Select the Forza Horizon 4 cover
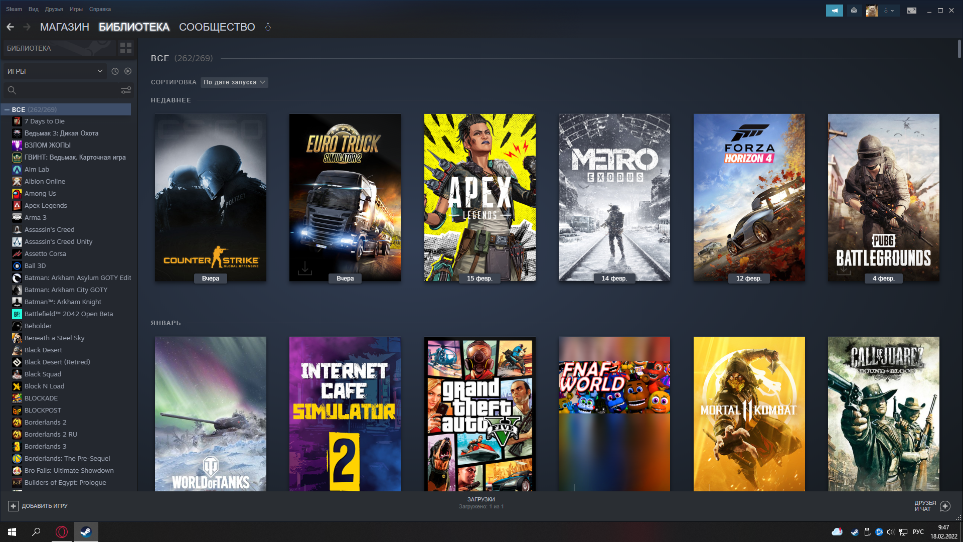963x542 pixels. click(x=749, y=197)
